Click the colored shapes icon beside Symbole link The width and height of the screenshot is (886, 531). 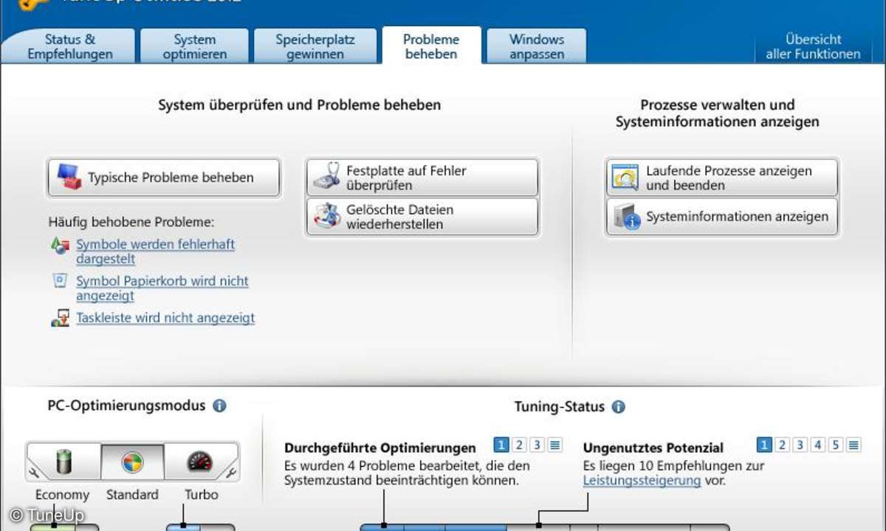pos(61,246)
